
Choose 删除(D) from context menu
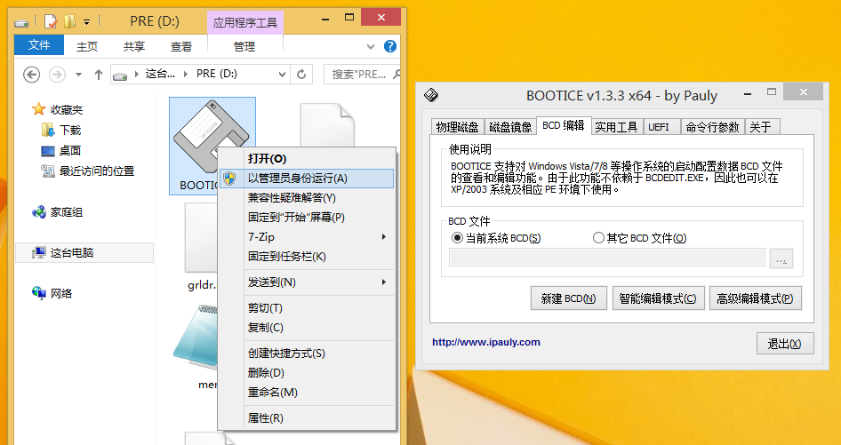pyautogui.click(x=307, y=373)
